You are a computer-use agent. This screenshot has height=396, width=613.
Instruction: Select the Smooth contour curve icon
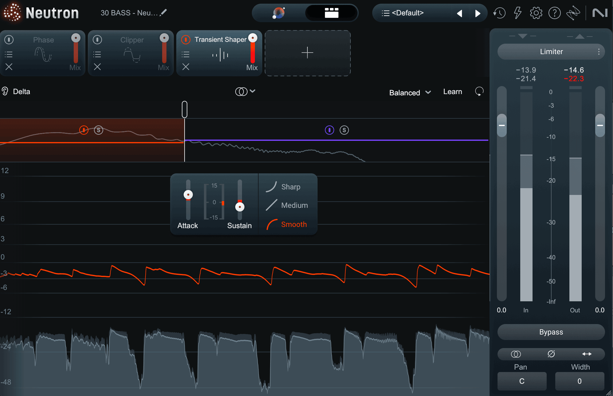(x=271, y=224)
